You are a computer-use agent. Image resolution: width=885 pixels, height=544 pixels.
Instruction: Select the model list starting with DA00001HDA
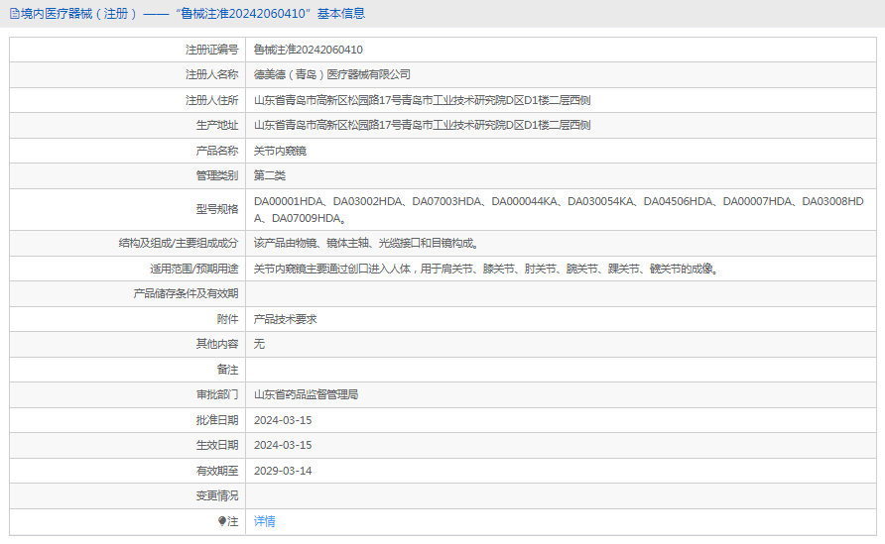559,210
